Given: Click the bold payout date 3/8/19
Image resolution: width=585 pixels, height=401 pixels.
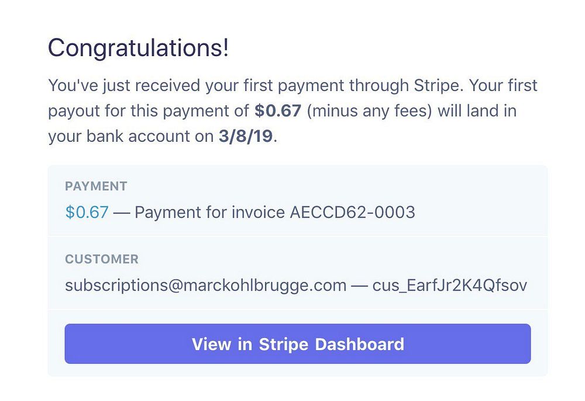Looking at the screenshot, I should click(x=246, y=136).
